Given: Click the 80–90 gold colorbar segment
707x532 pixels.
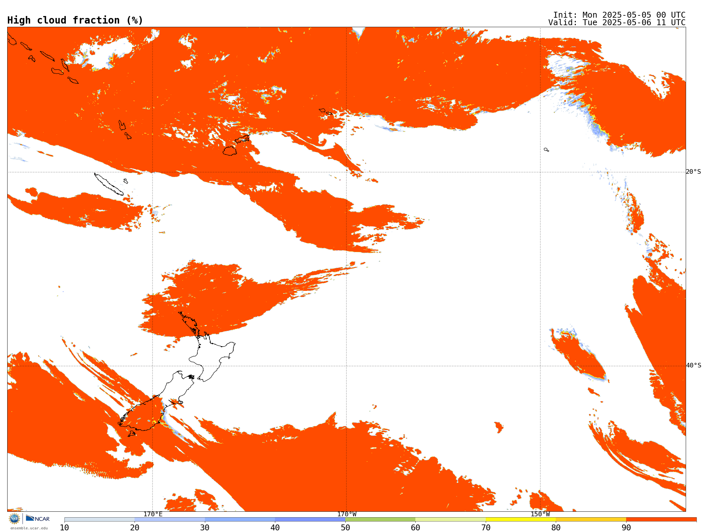Looking at the screenshot, I should 591,520.
